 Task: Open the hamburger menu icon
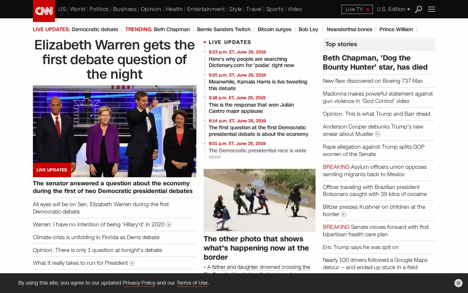[431, 9]
